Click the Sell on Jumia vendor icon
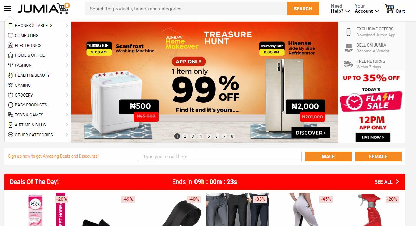This screenshot has height=226, width=416. click(x=349, y=48)
